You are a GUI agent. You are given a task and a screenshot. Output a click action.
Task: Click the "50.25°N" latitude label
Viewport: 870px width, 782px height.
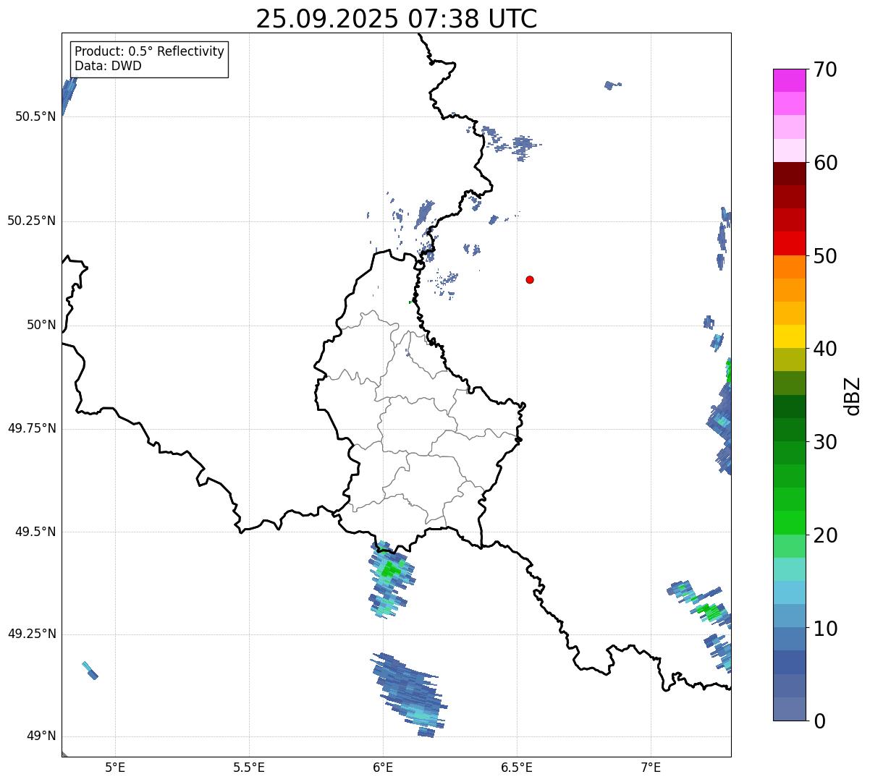pos(31,221)
